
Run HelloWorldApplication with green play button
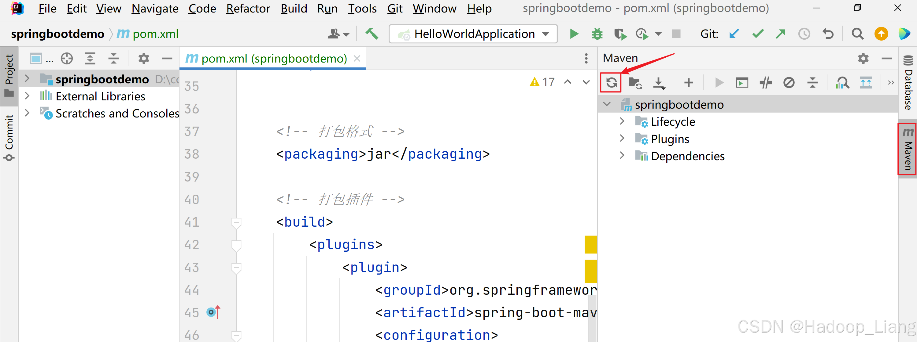coord(574,34)
